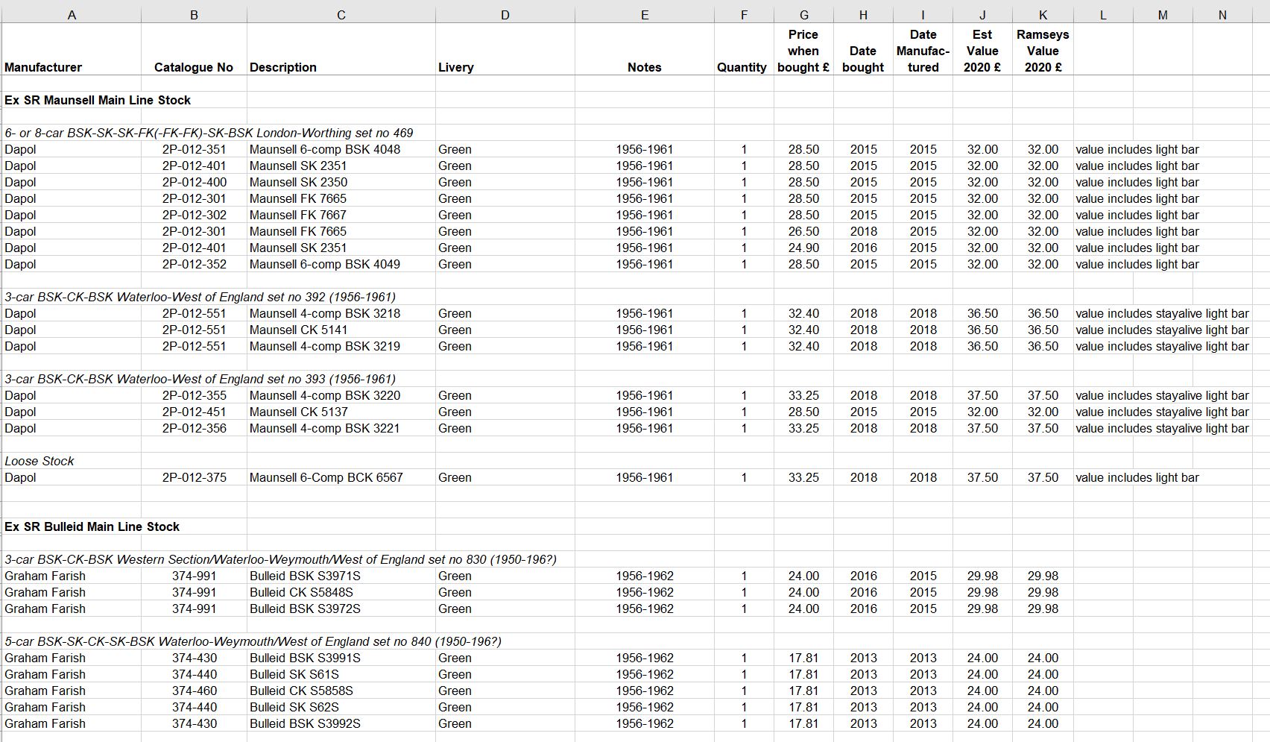
Task: Select the Ramseys Value 2020 £ header
Action: click(1043, 51)
